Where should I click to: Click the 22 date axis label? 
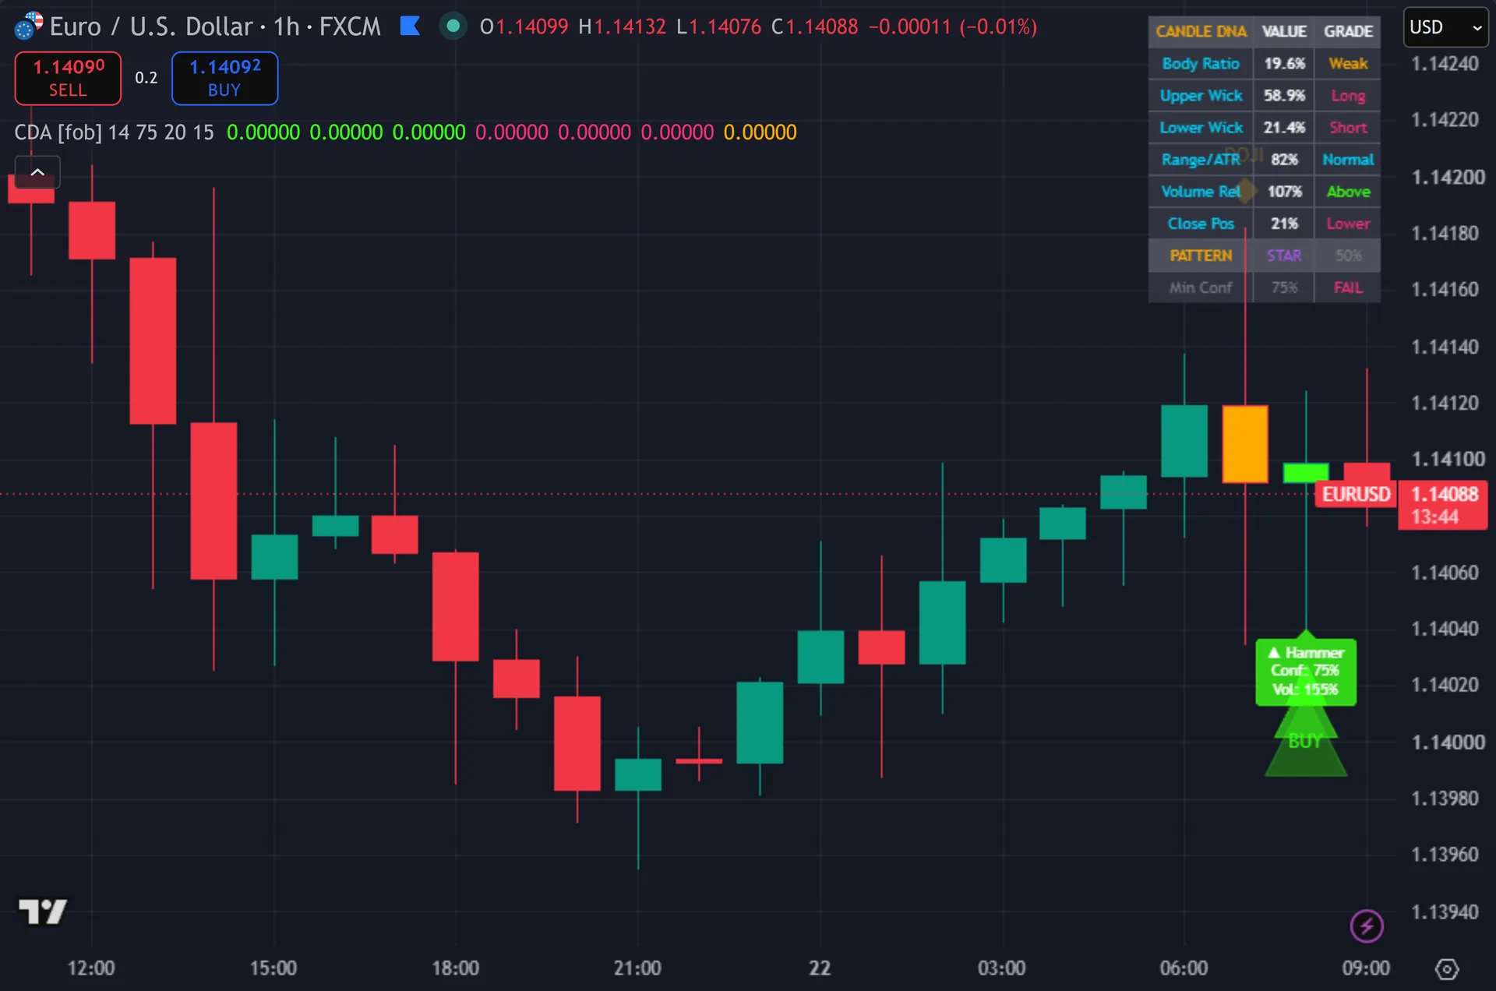tap(820, 968)
